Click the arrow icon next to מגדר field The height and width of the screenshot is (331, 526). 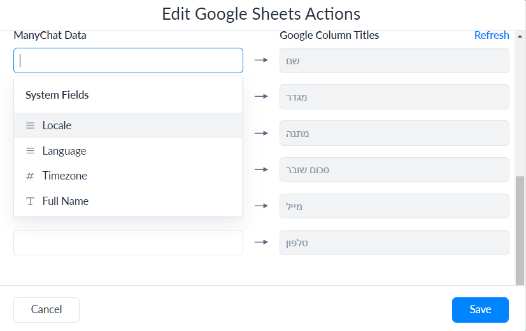261,97
